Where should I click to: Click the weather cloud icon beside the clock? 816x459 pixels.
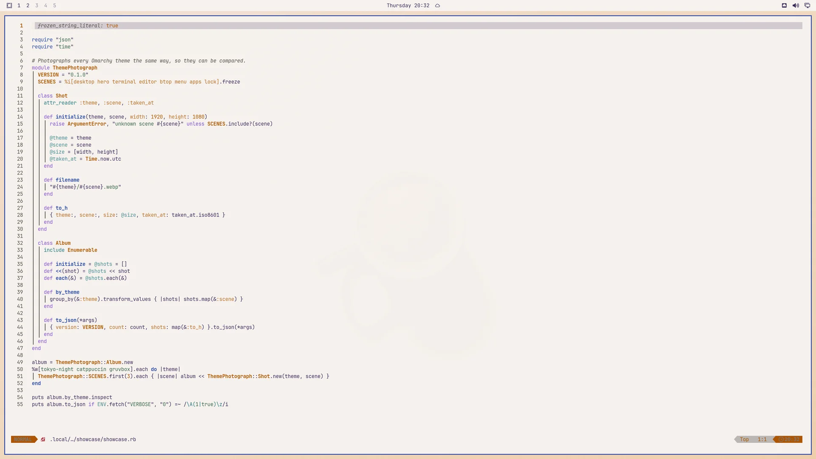(437, 6)
